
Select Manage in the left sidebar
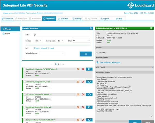coord(10,29)
